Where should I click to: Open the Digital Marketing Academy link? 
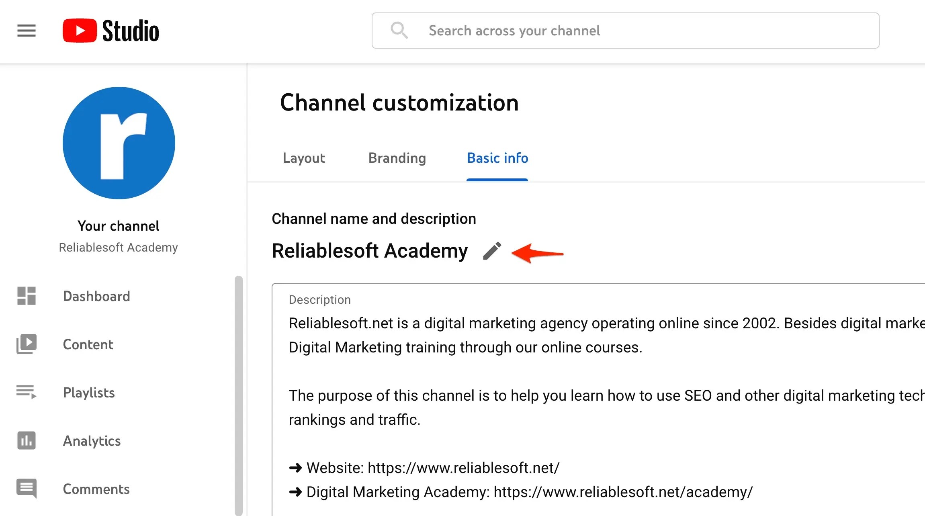[623, 491]
